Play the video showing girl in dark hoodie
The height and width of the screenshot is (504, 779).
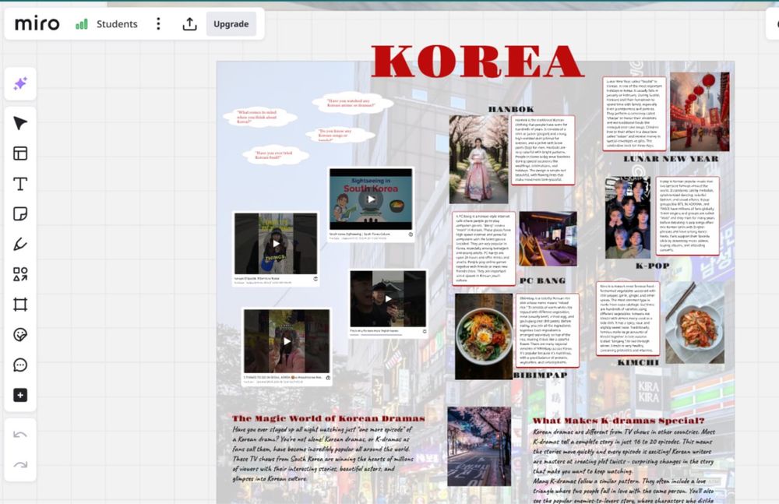pyautogui.click(x=276, y=244)
